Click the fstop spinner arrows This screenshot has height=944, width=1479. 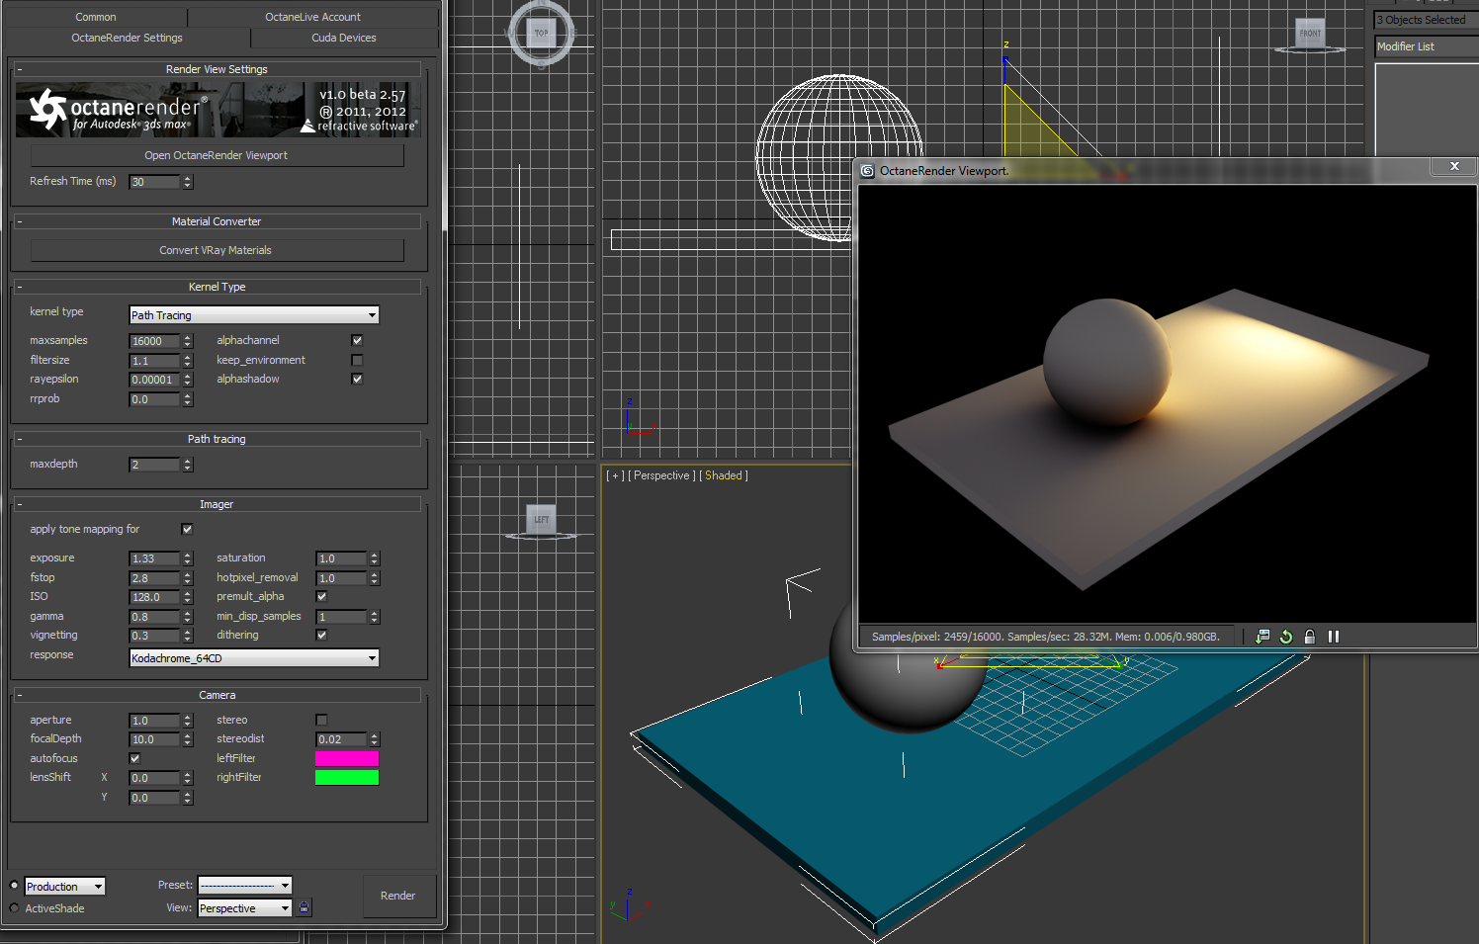point(187,578)
